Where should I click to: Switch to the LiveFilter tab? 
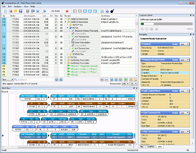point(151,147)
